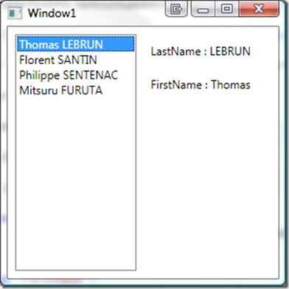Click empty title bar space after Window1 text
Screen dimensions: 289x289
pos(120,13)
